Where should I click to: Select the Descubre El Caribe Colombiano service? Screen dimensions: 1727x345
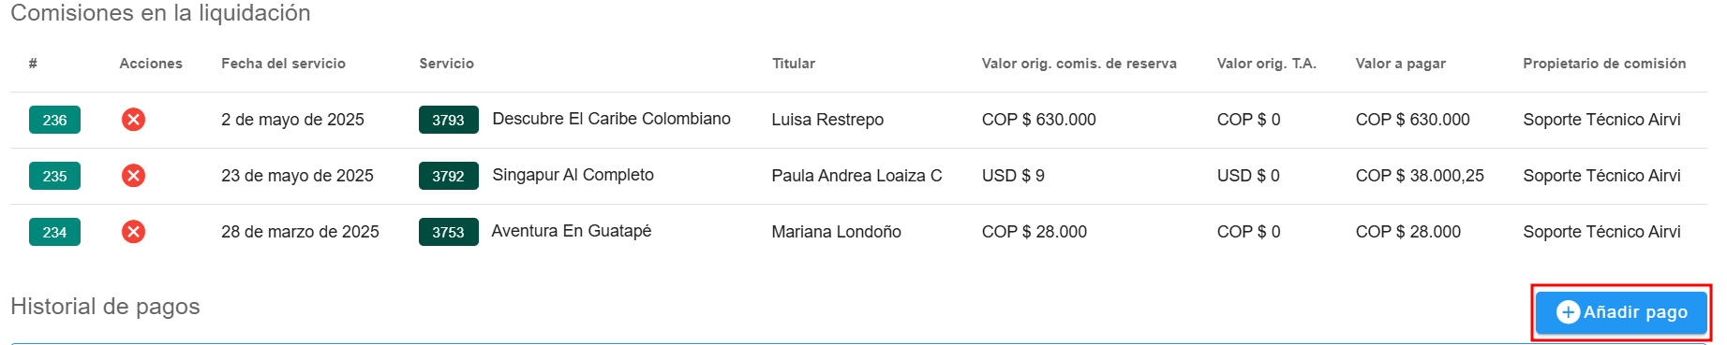(x=611, y=119)
